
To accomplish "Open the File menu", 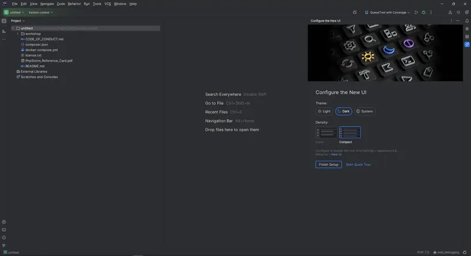I will tap(15, 4).
